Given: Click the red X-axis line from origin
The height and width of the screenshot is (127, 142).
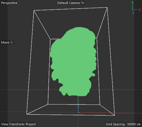Looking at the screenshot, I should click(110, 113).
